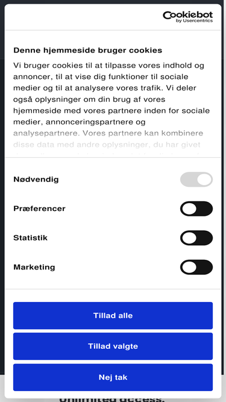
Task: Click the 'unlimited access' text behind dialog
Action: [x=111, y=400]
